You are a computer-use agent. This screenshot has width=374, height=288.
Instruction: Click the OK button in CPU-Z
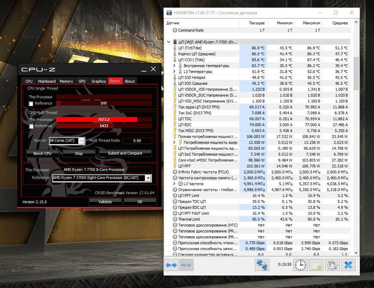(140, 202)
